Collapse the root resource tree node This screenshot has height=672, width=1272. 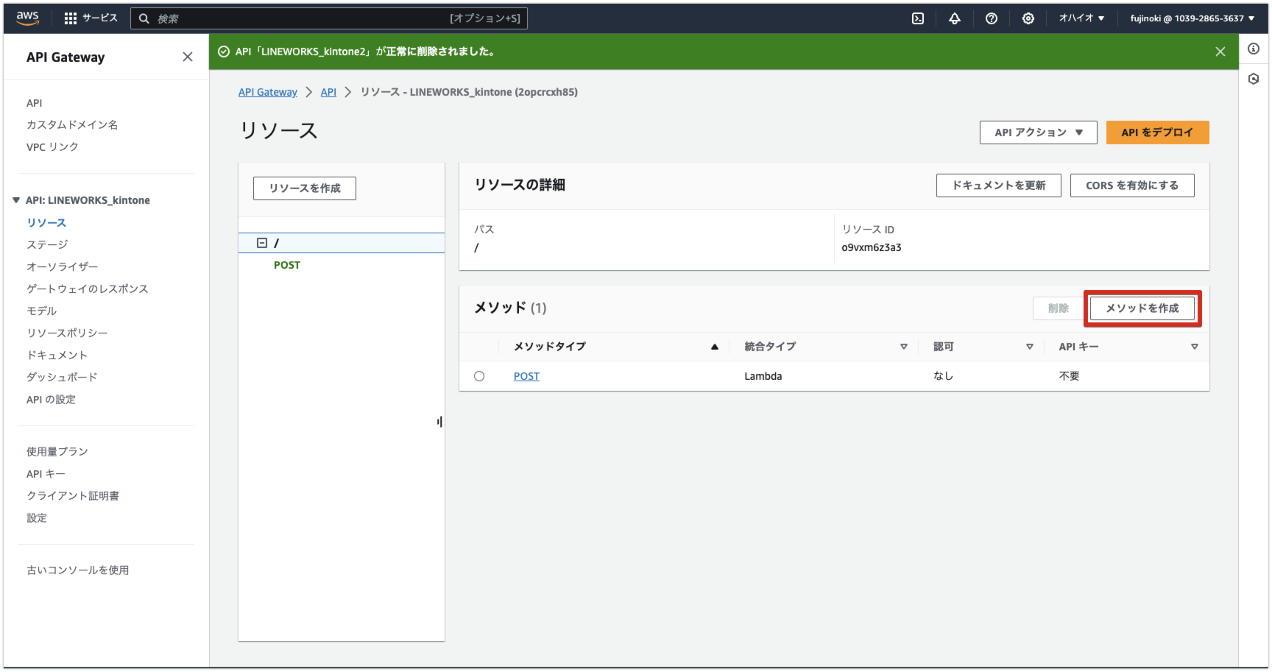(x=262, y=243)
